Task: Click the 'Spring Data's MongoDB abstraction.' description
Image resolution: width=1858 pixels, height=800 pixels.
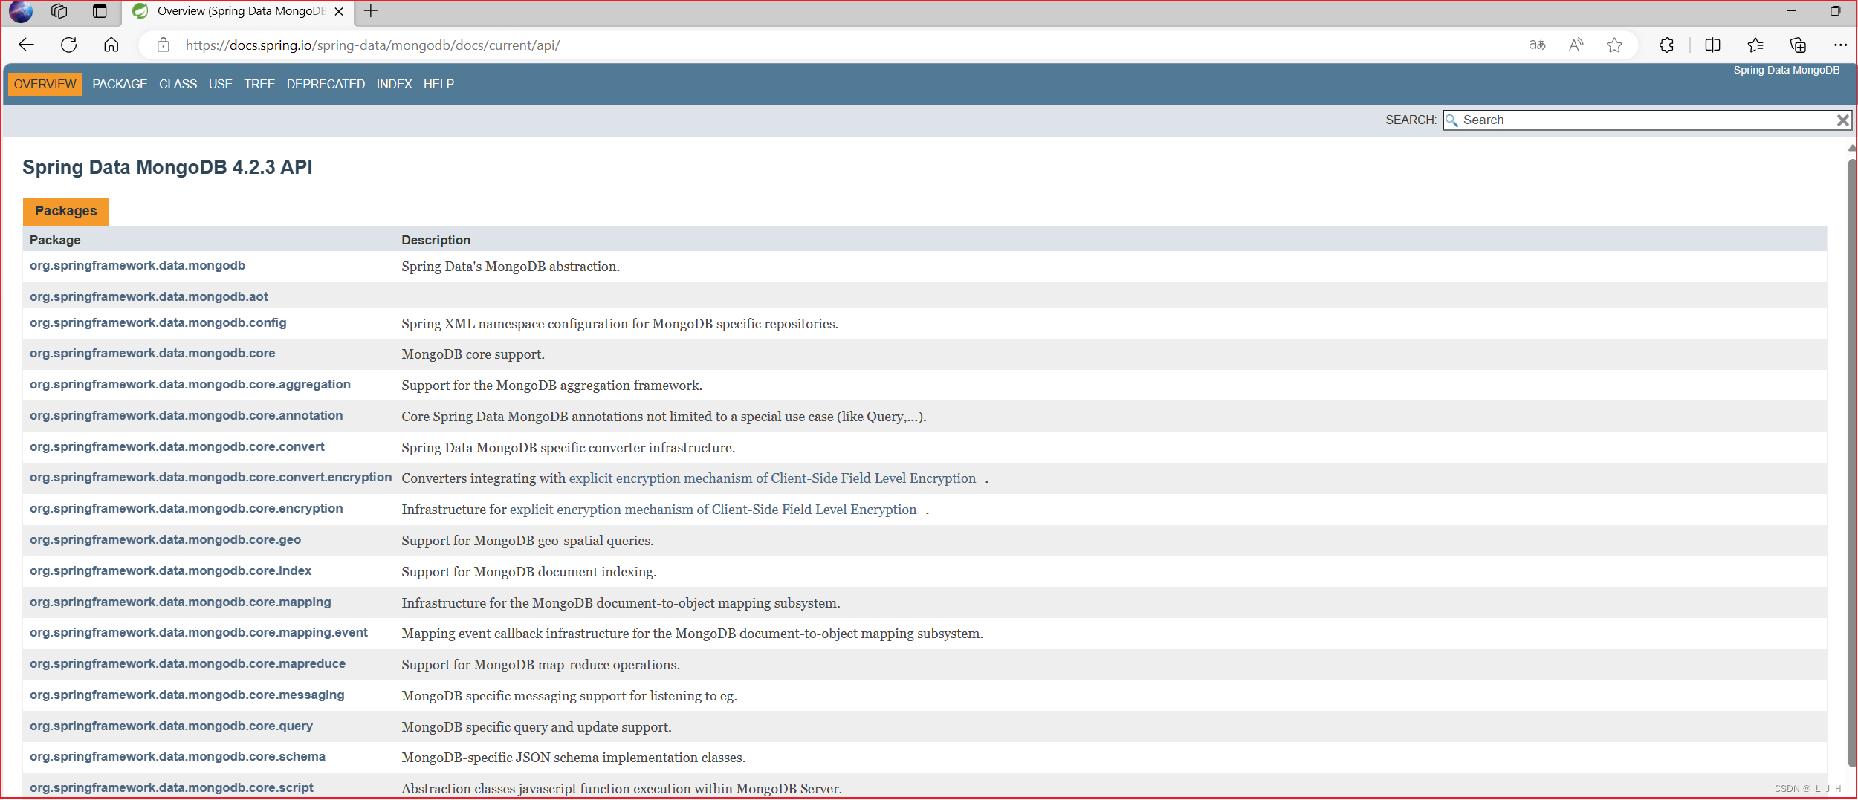Action: coord(511,267)
